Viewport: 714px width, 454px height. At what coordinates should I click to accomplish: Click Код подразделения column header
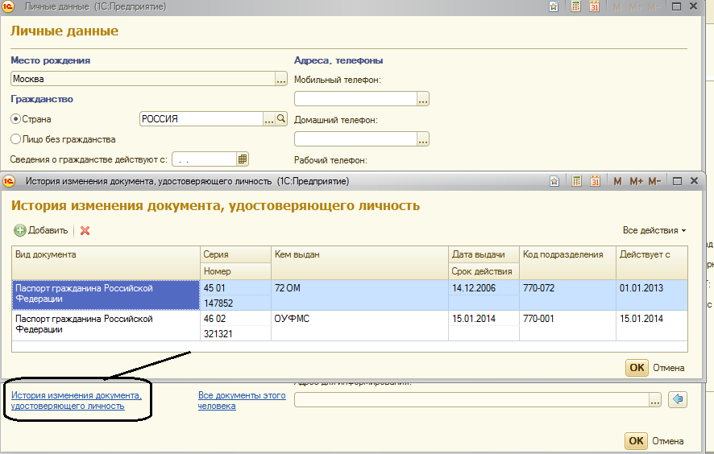(x=567, y=263)
